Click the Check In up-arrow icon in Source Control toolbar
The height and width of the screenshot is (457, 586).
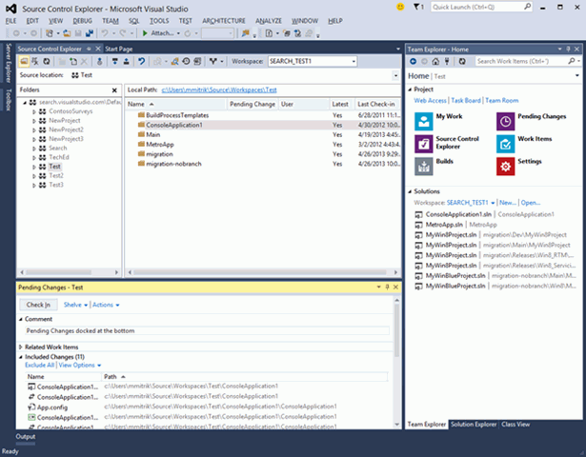(x=127, y=61)
